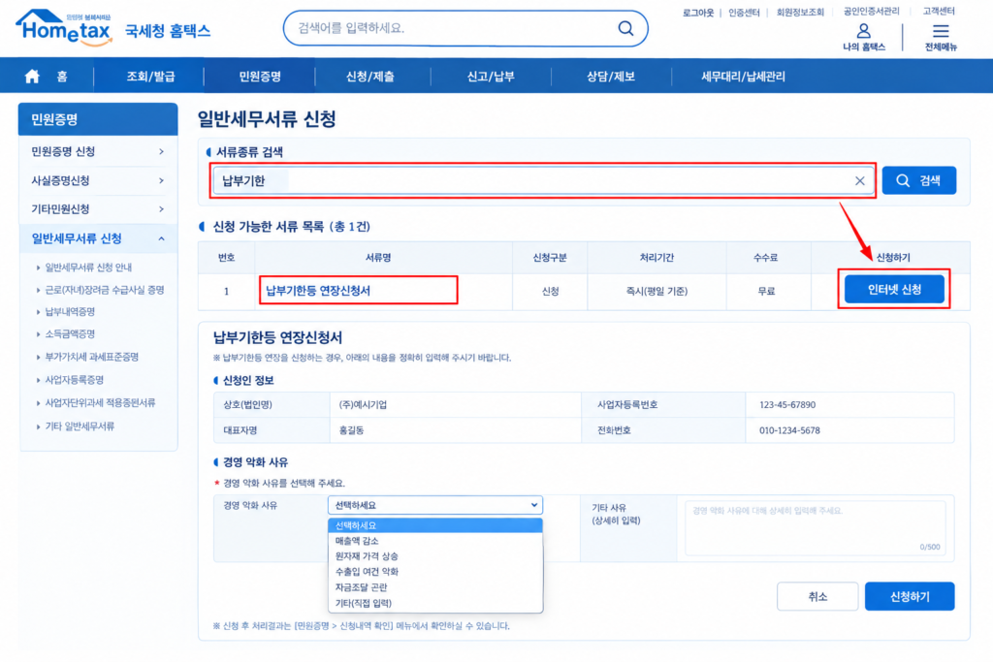This screenshot has width=993, height=662.
Task: Expand 기타민원신청 sidebar item
Action: (98, 209)
